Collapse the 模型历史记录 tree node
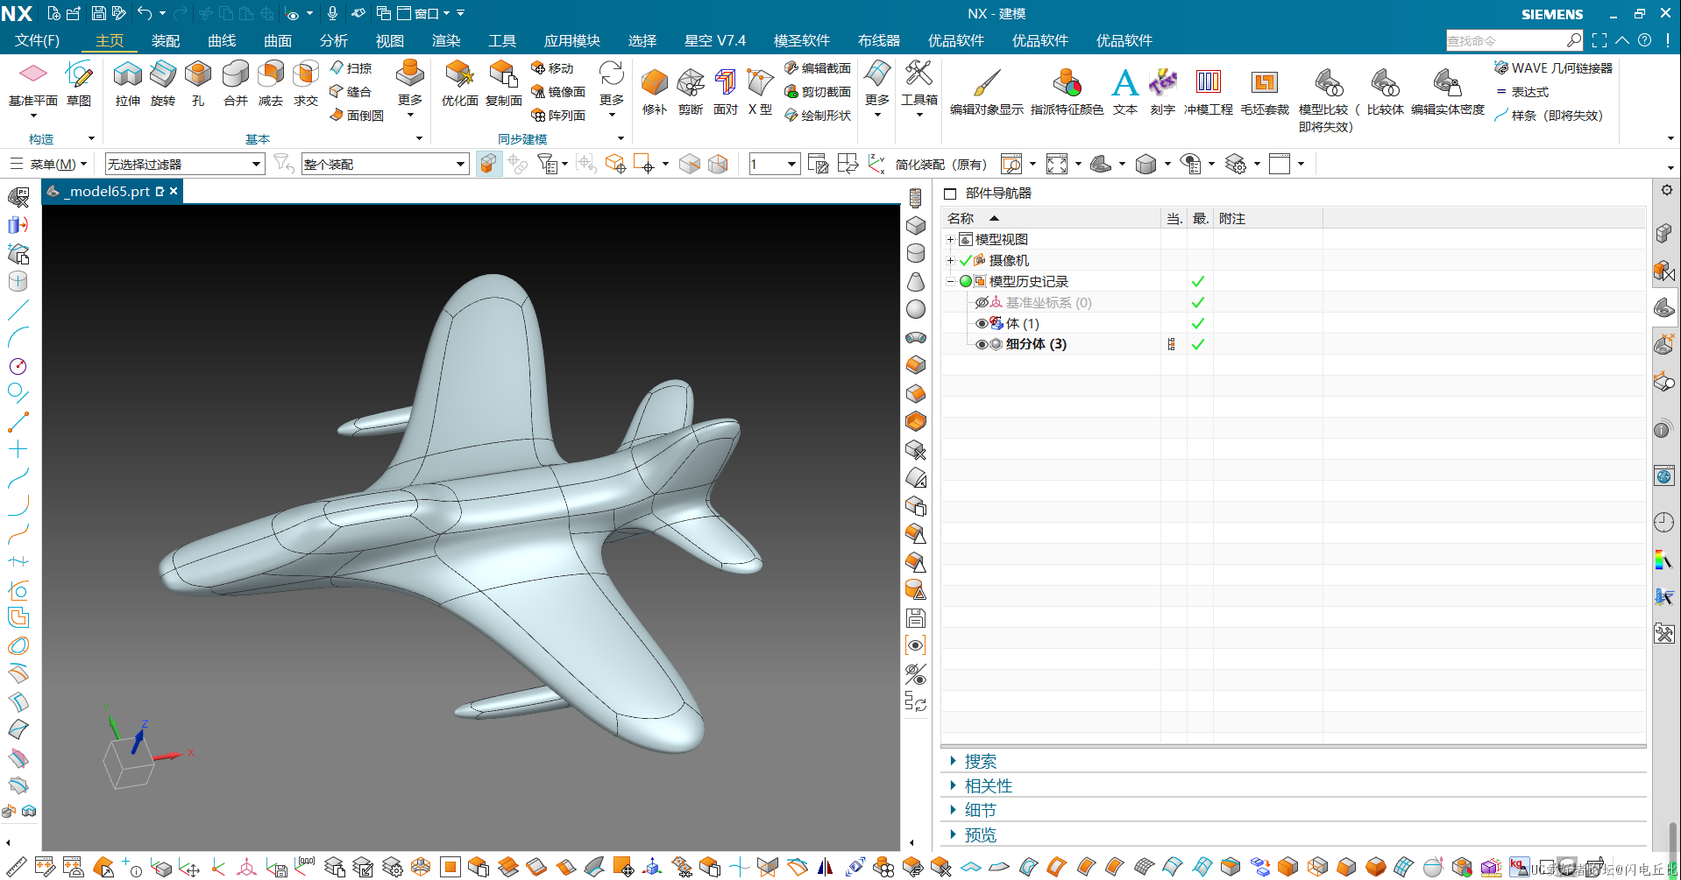 950,281
